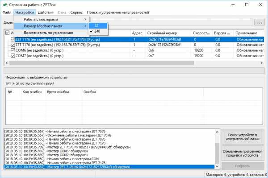The height and width of the screenshot is (178, 268).
Task: Close the window
Action: click(260, 5)
